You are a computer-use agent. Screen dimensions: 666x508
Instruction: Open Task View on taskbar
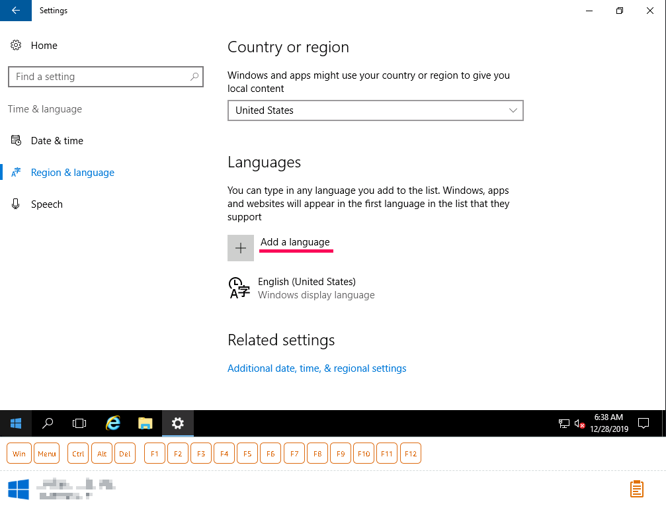pyautogui.click(x=79, y=423)
